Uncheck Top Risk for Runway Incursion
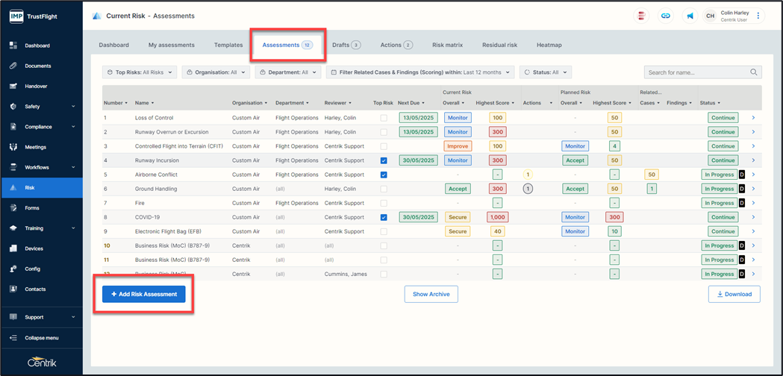Viewport: 783px width, 376px height. tap(384, 160)
